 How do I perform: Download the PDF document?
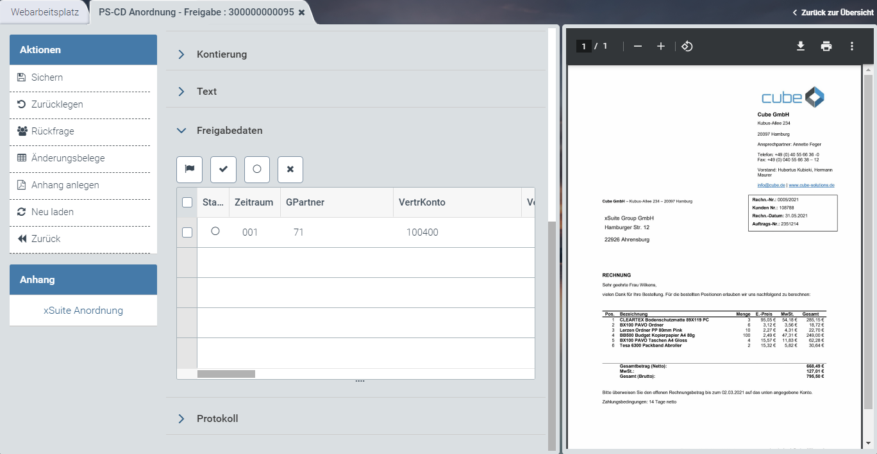click(801, 46)
